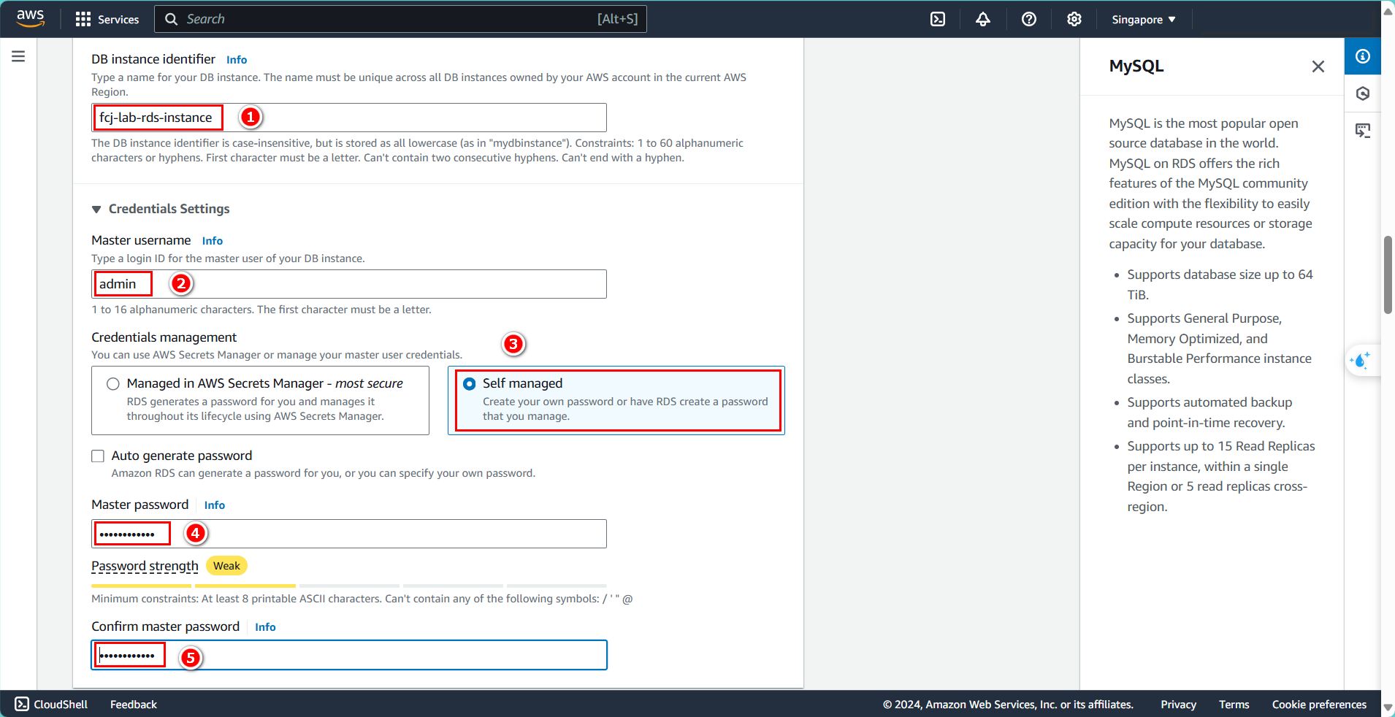Open Info link for Master username
This screenshot has width=1395, height=717.
pos(213,241)
